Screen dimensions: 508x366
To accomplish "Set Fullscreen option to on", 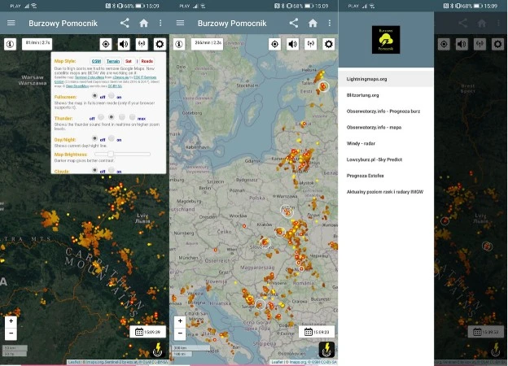I will pyautogui.click(x=112, y=96).
